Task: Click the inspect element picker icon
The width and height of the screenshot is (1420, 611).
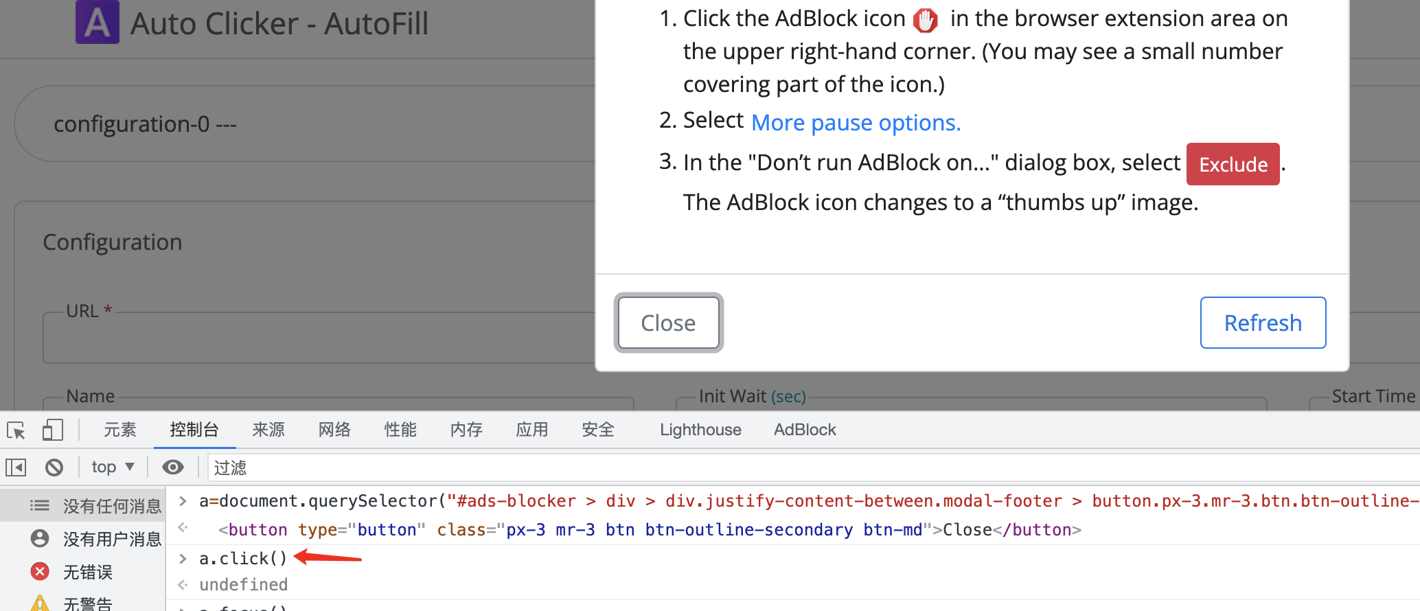Action: tap(16, 430)
